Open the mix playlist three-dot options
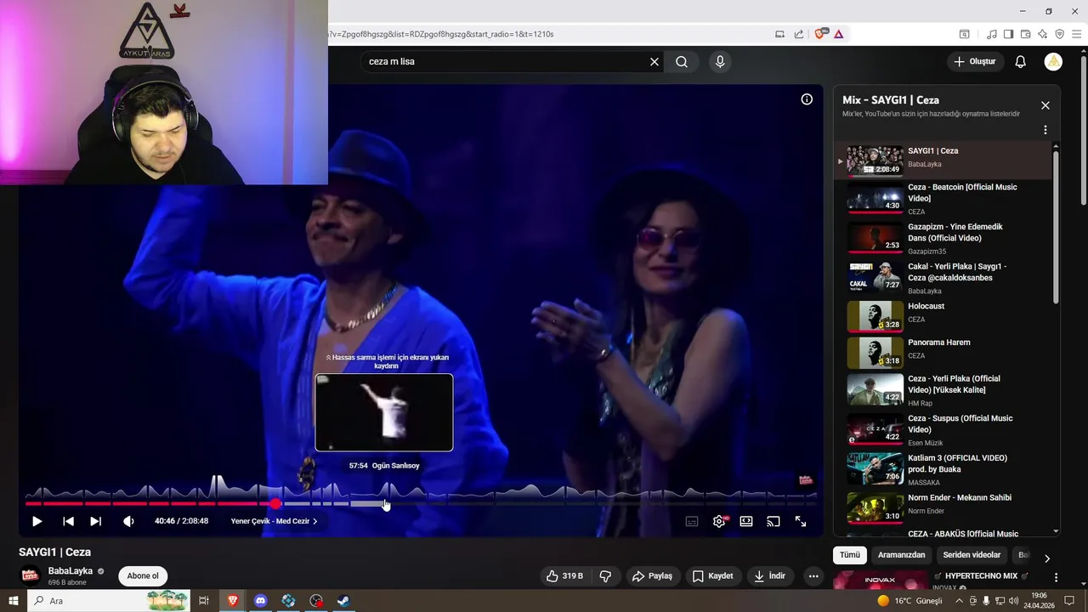The image size is (1088, 612). click(1045, 130)
